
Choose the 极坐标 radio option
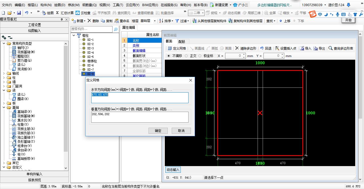click(x=200, y=56)
